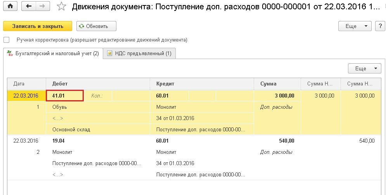Navigate back with the left arrow
The width and height of the screenshot is (386, 195).
(29, 6)
